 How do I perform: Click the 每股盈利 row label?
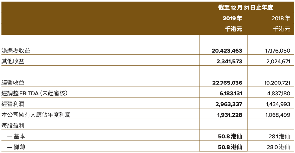(13, 126)
